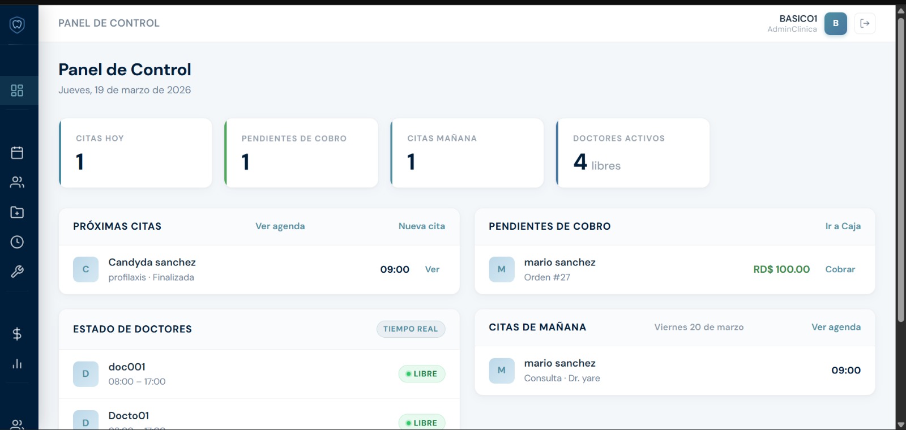Click the Nueva cita link

pyautogui.click(x=421, y=226)
